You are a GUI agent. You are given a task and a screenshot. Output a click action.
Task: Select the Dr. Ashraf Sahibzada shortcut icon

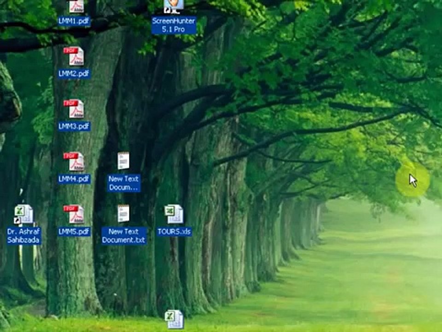coord(23,214)
